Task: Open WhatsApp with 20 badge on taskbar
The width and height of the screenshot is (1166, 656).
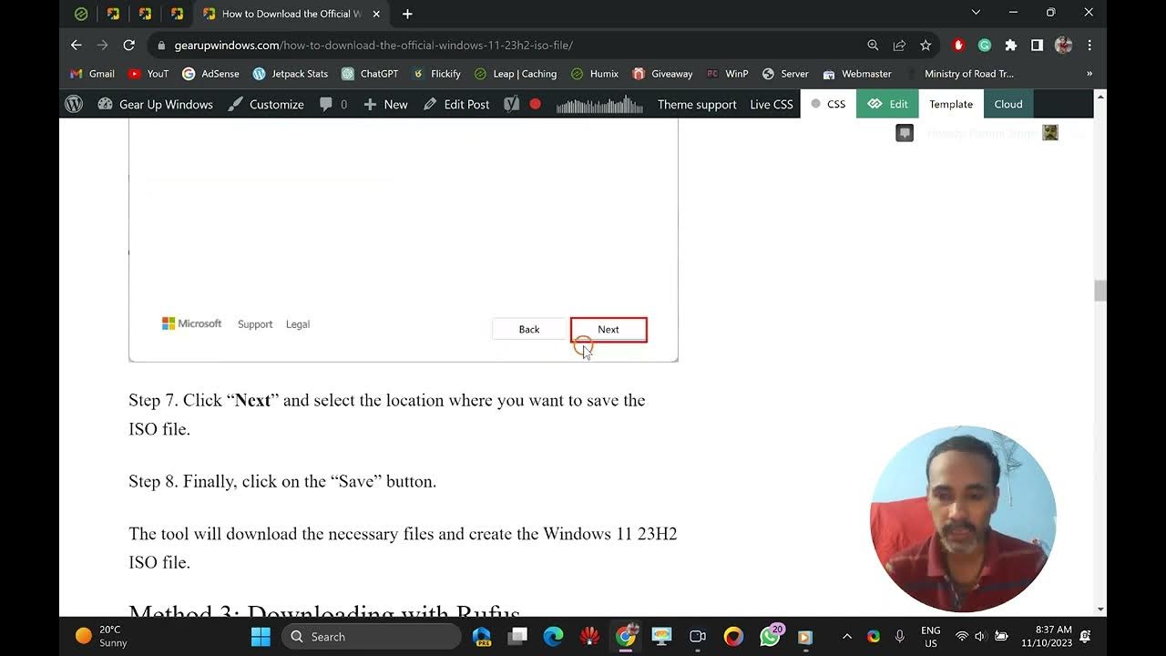Action: (770, 636)
